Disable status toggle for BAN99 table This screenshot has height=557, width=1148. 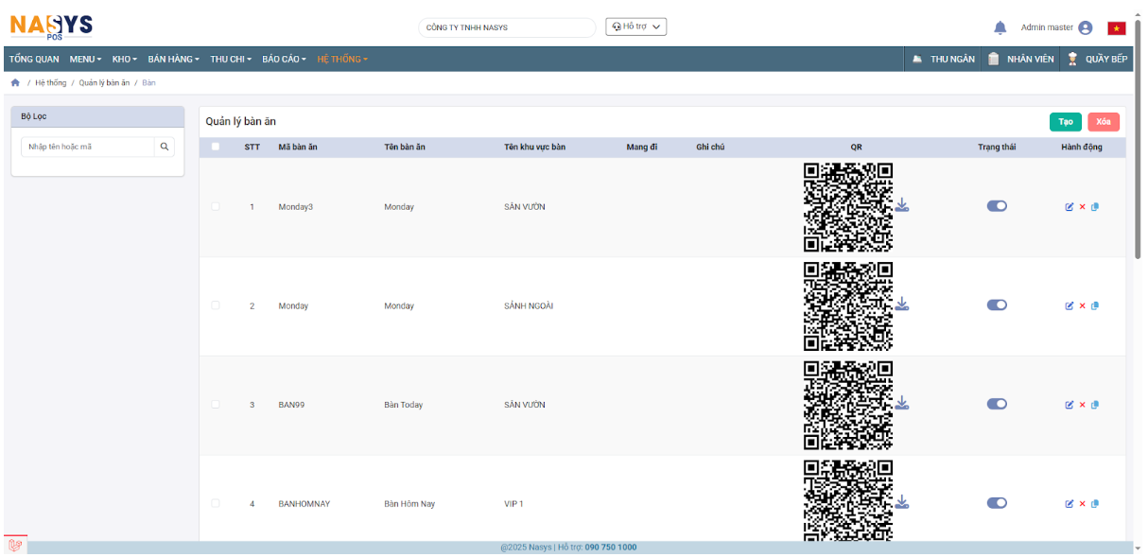click(x=997, y=404)
